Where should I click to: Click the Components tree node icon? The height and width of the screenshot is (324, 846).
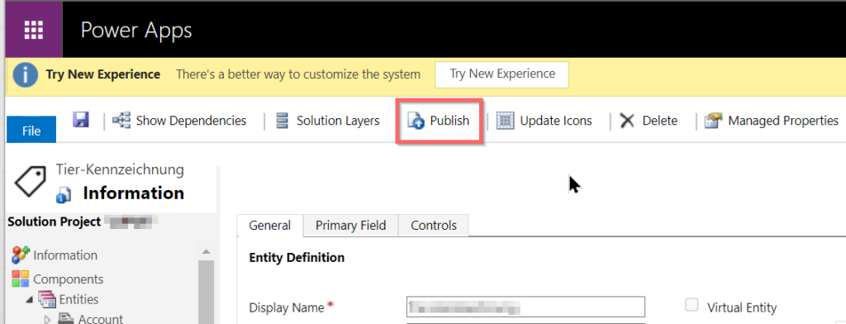(21, 279)
